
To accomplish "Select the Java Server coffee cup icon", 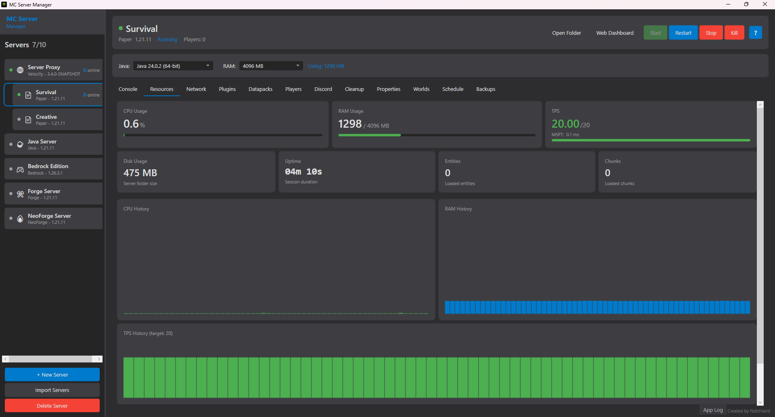I will (19, 144).
